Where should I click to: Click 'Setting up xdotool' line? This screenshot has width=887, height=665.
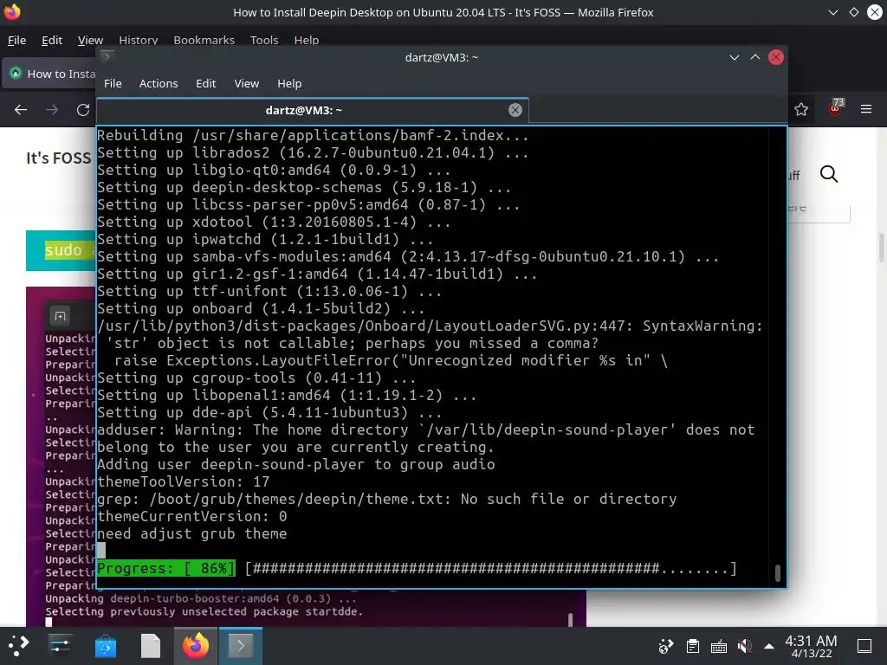coord(274,223)
